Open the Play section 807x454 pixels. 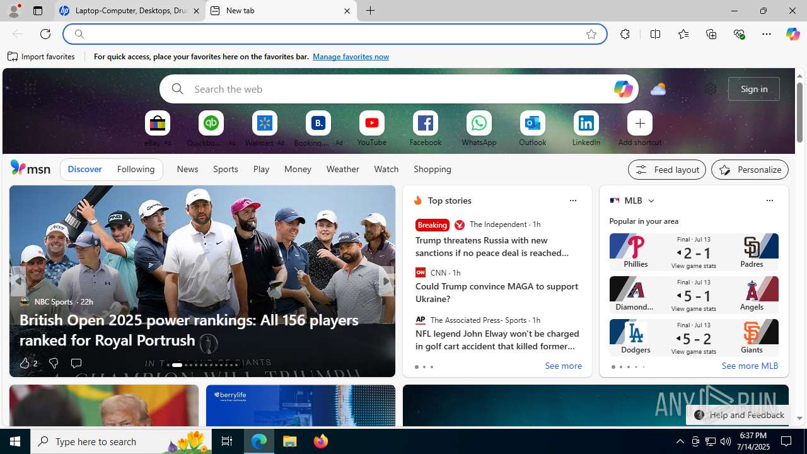[261, 169]
